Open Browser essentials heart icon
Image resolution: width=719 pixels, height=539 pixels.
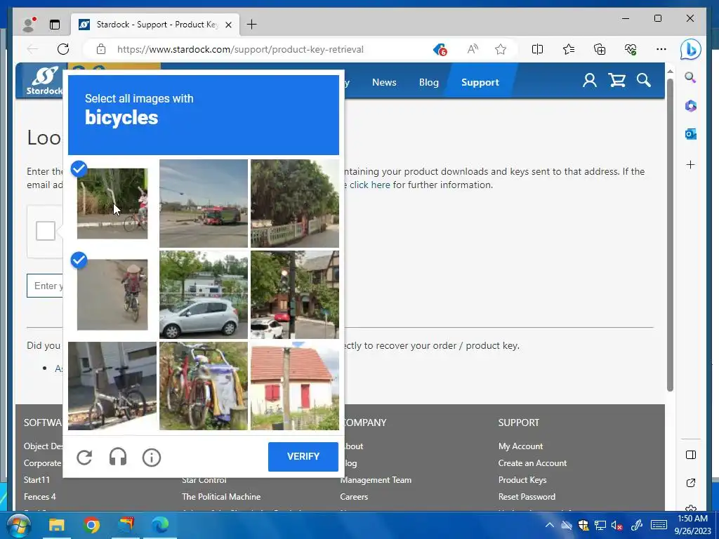click(631, 49)
